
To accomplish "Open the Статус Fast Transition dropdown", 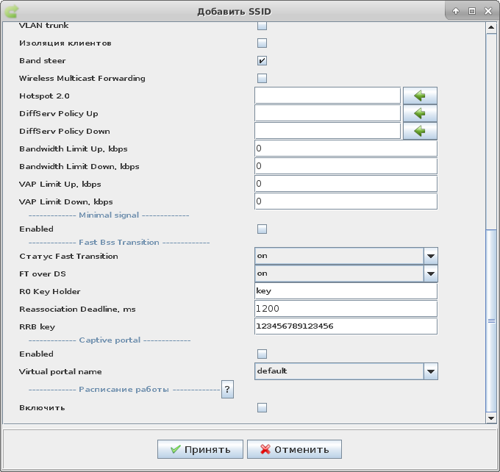I will point(431,256).
